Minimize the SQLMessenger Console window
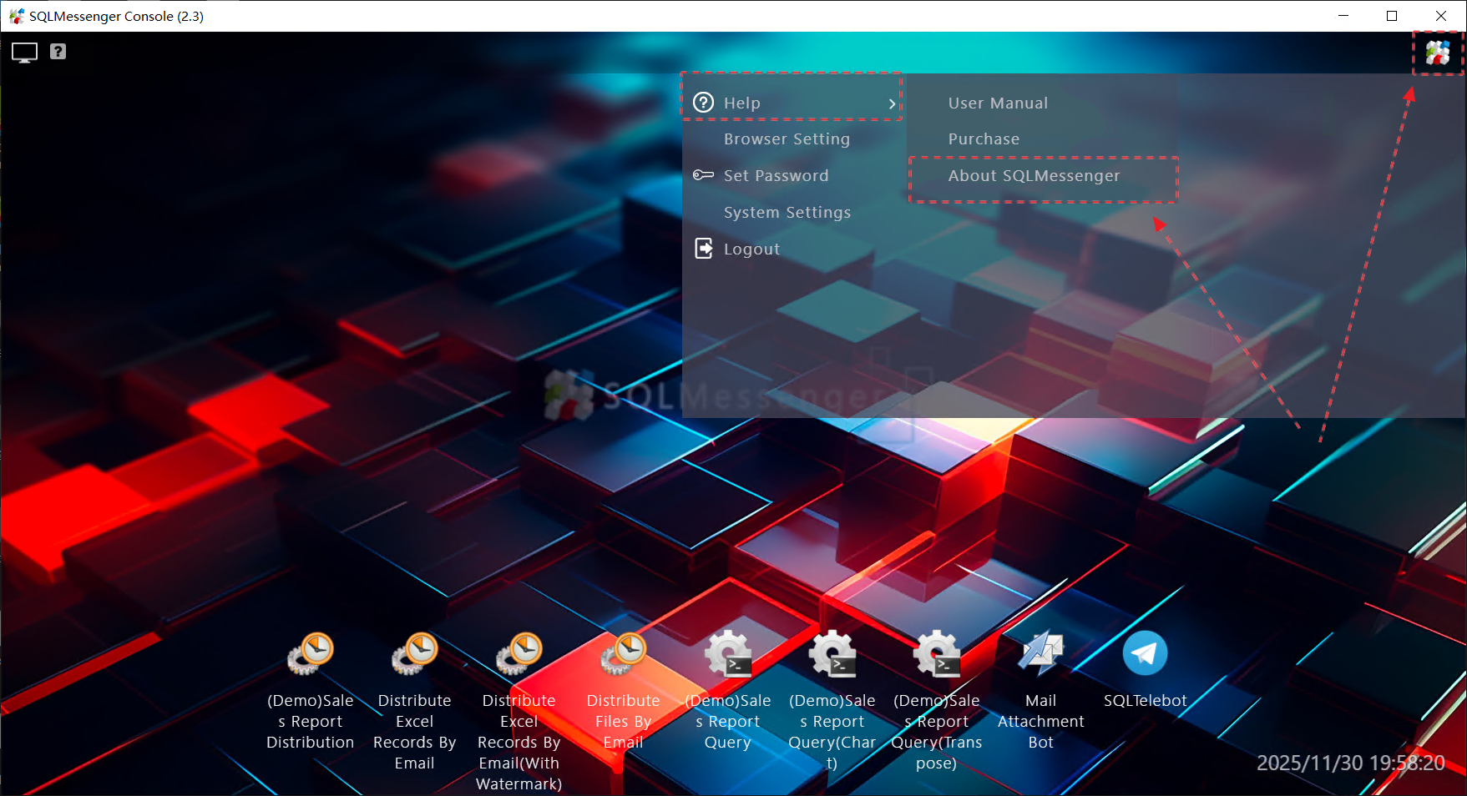Image resolution: width=1467 pixels, height=796 pixels. pos(1343,16)
